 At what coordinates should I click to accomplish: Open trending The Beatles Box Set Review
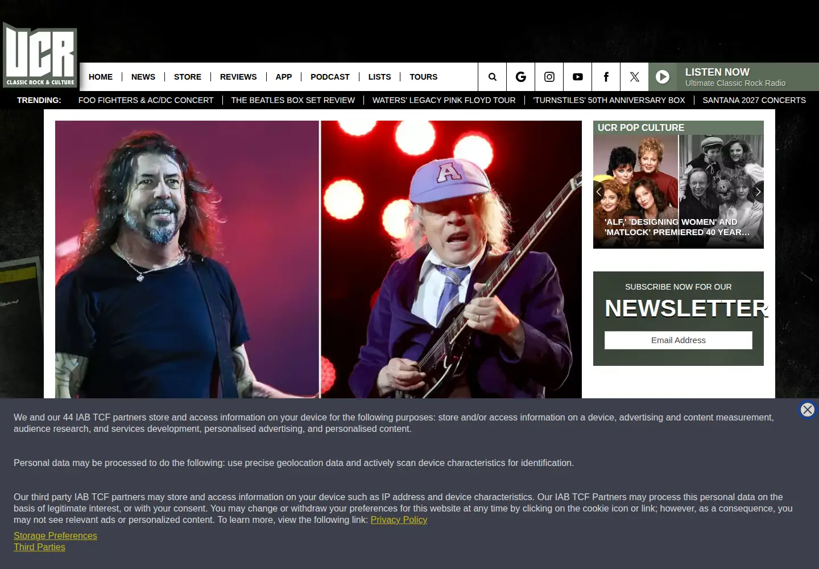point(293,100)
